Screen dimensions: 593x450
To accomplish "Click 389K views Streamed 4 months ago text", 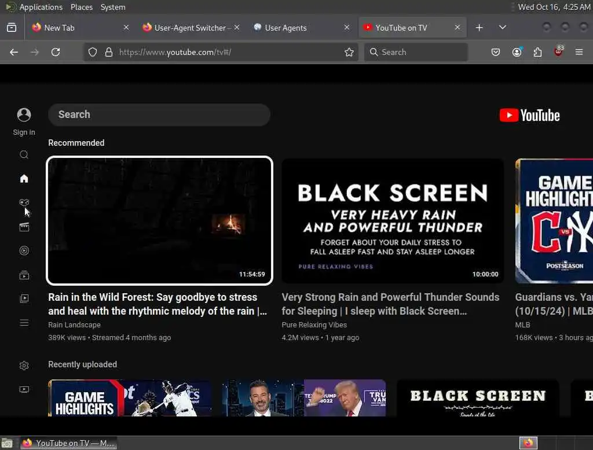I will (109, 337).
